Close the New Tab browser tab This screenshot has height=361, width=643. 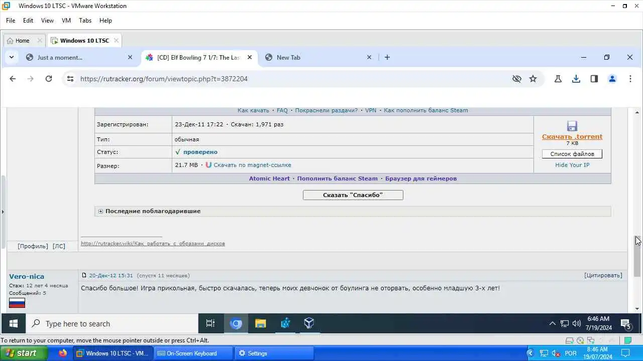[369, 57]
